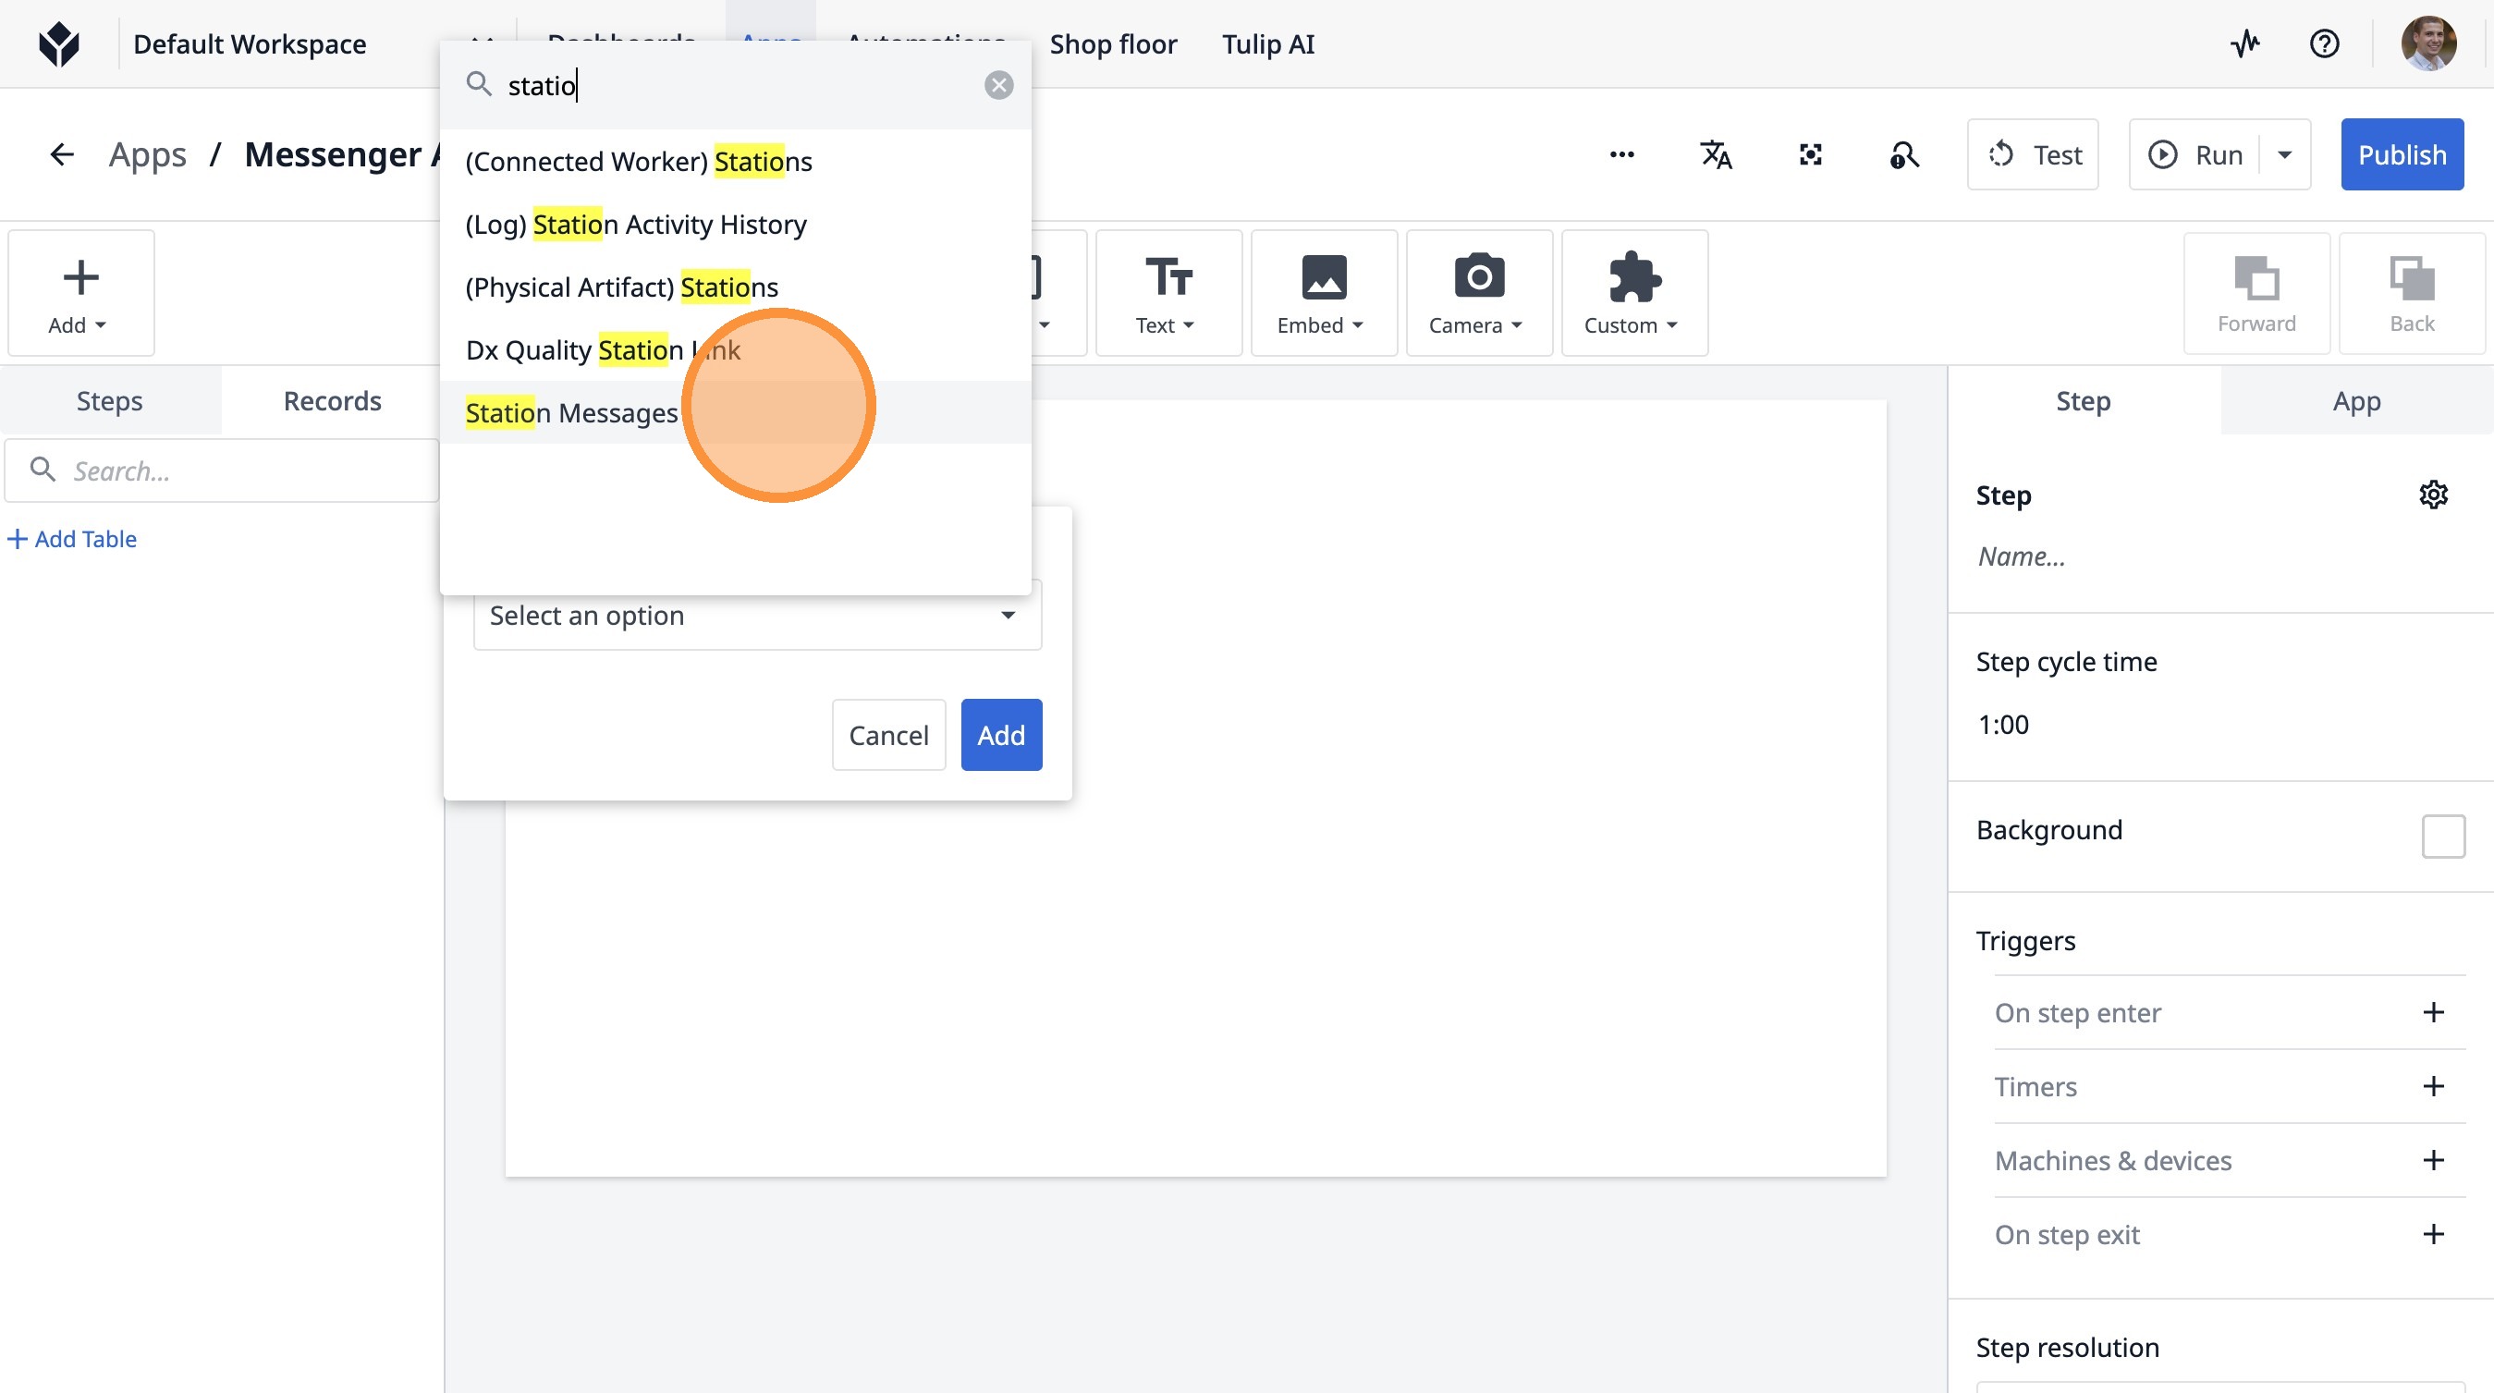The image size is (2494, 1393).
Task: Select Station Messages from search results
Action: click(571, 413)
